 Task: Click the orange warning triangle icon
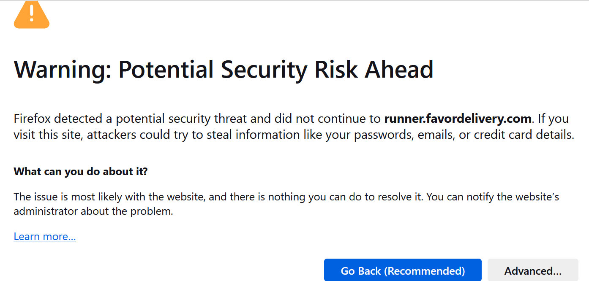32,15
